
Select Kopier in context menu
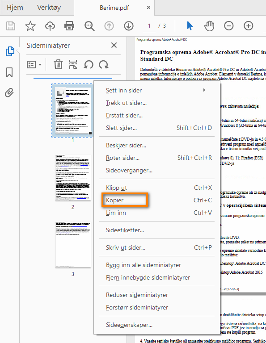[157, 200]
